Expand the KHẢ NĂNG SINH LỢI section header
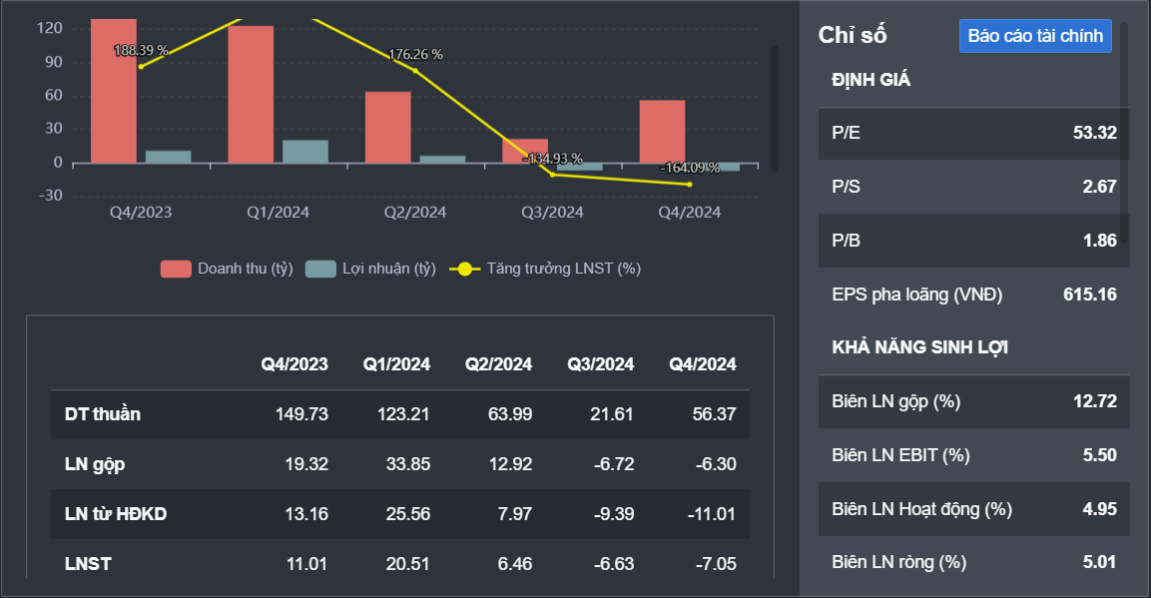The image size is (1151, 598). [919, 347]
